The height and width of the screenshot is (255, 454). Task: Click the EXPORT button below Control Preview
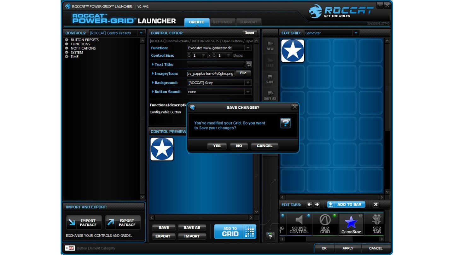click(x=164, y=236)
